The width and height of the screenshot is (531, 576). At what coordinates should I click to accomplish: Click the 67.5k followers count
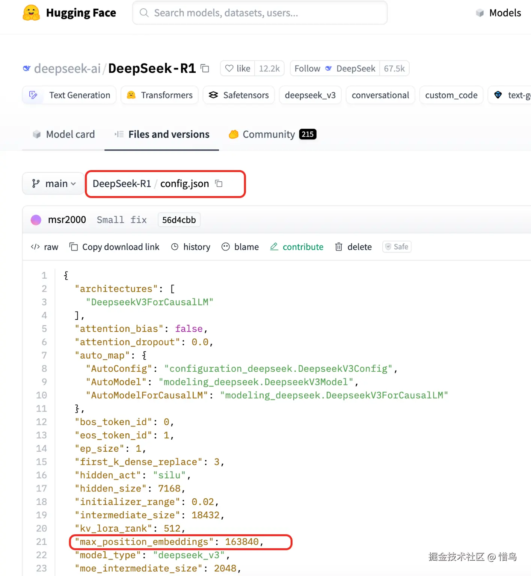click(x=394, y=68)
